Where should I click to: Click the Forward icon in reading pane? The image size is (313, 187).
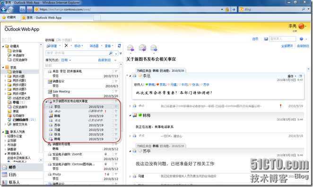154,48
